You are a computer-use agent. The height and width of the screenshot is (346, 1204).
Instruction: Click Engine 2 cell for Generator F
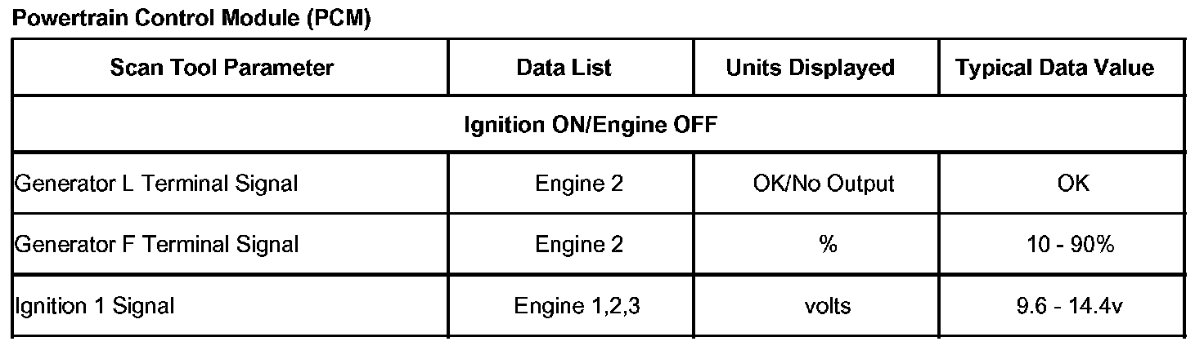(x=579, y=243)
